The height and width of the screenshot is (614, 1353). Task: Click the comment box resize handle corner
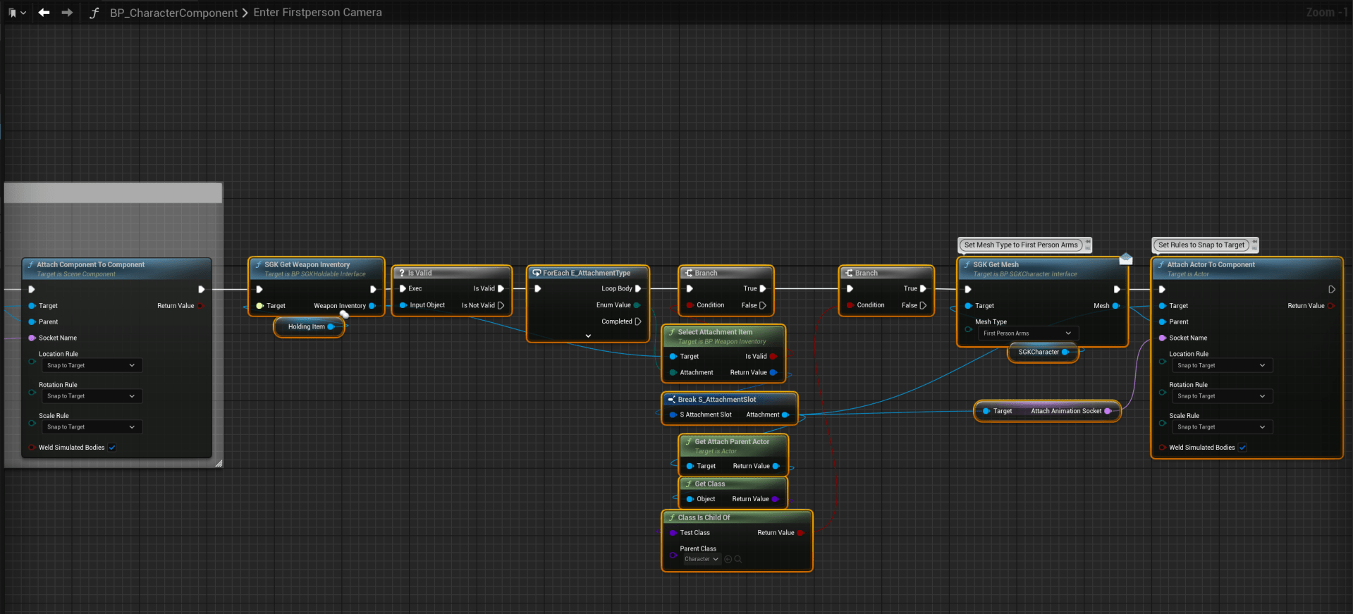219,463
